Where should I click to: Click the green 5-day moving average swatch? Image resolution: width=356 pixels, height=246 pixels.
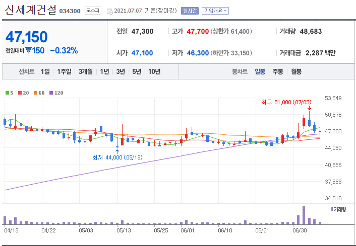tap(7, 93)
